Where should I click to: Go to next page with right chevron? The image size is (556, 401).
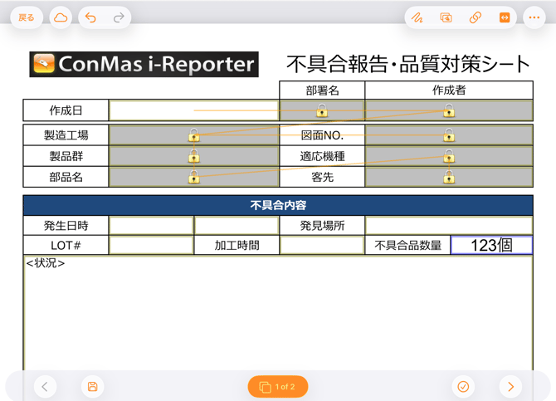[510, 387]
